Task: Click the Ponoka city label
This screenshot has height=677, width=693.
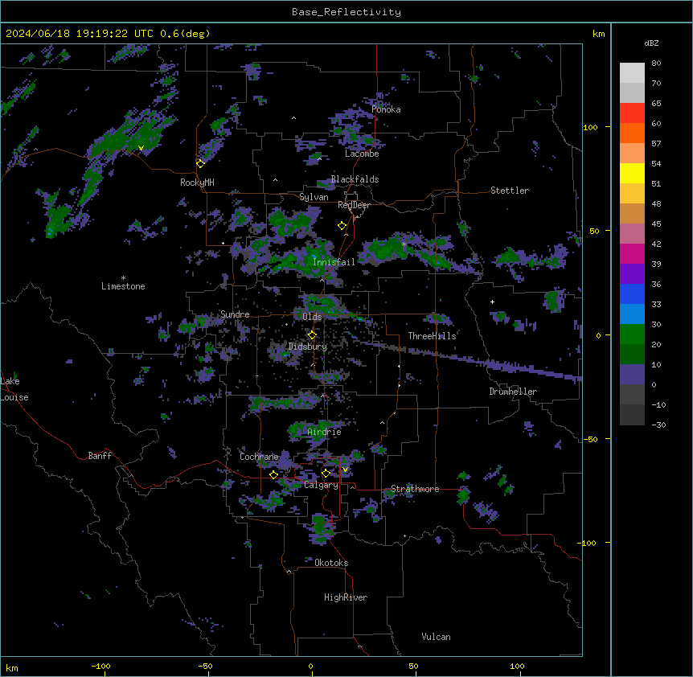Action: click(386, 109)
